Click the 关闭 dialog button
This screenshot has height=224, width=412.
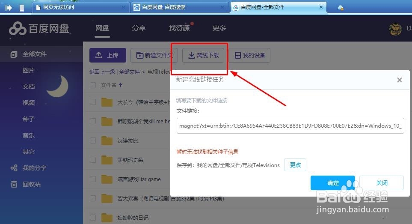click(x=382, y=183)
